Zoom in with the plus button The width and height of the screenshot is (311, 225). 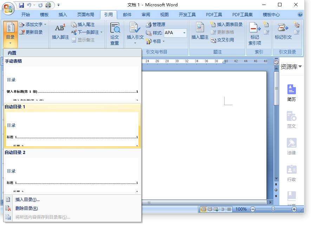pyautogui.click(x=294, y=209)
